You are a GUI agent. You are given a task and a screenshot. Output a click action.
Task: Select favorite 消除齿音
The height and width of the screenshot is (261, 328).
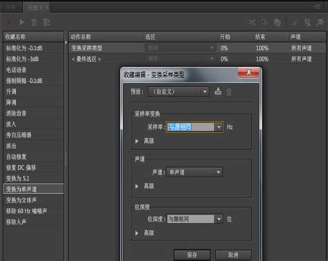[33, 113]
